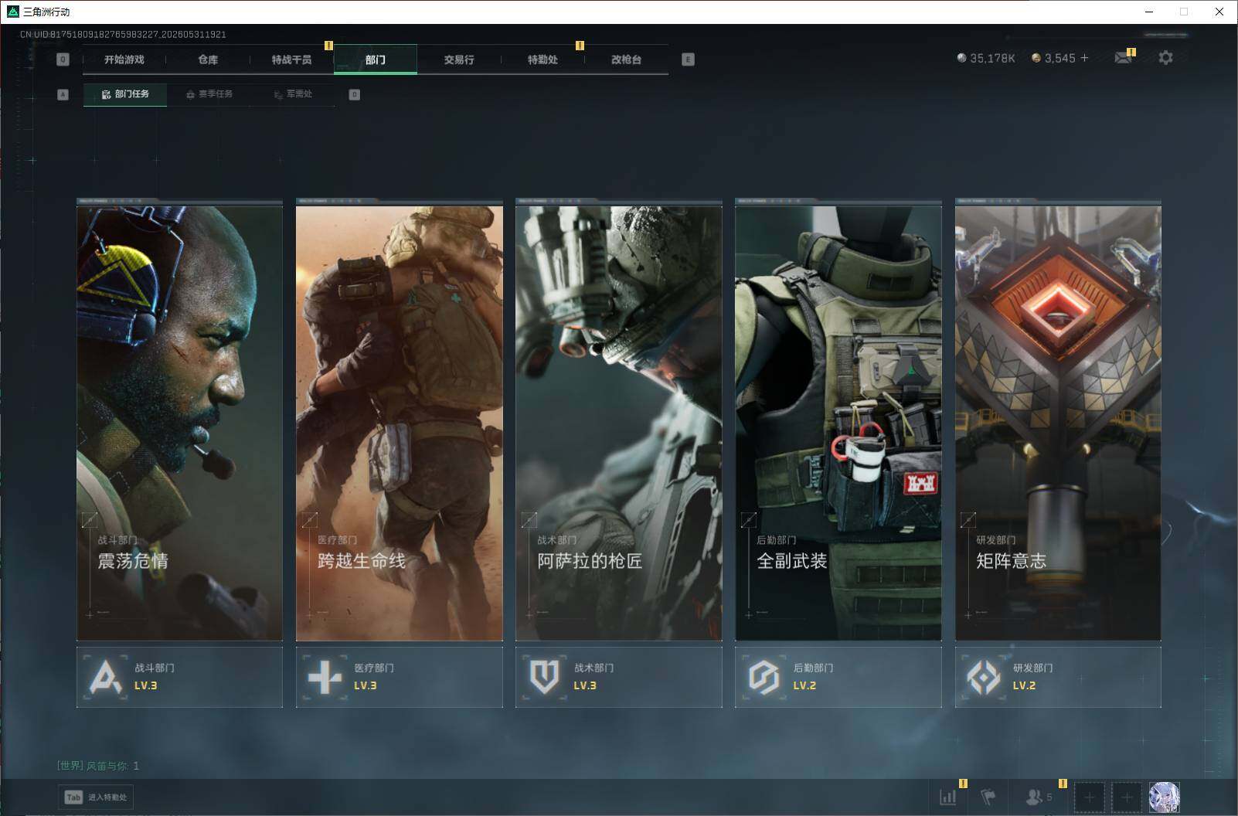Click the flag icon in bottom bar
The width and height of the screenshot is (1238, 816).
click(x=988, y=797)
